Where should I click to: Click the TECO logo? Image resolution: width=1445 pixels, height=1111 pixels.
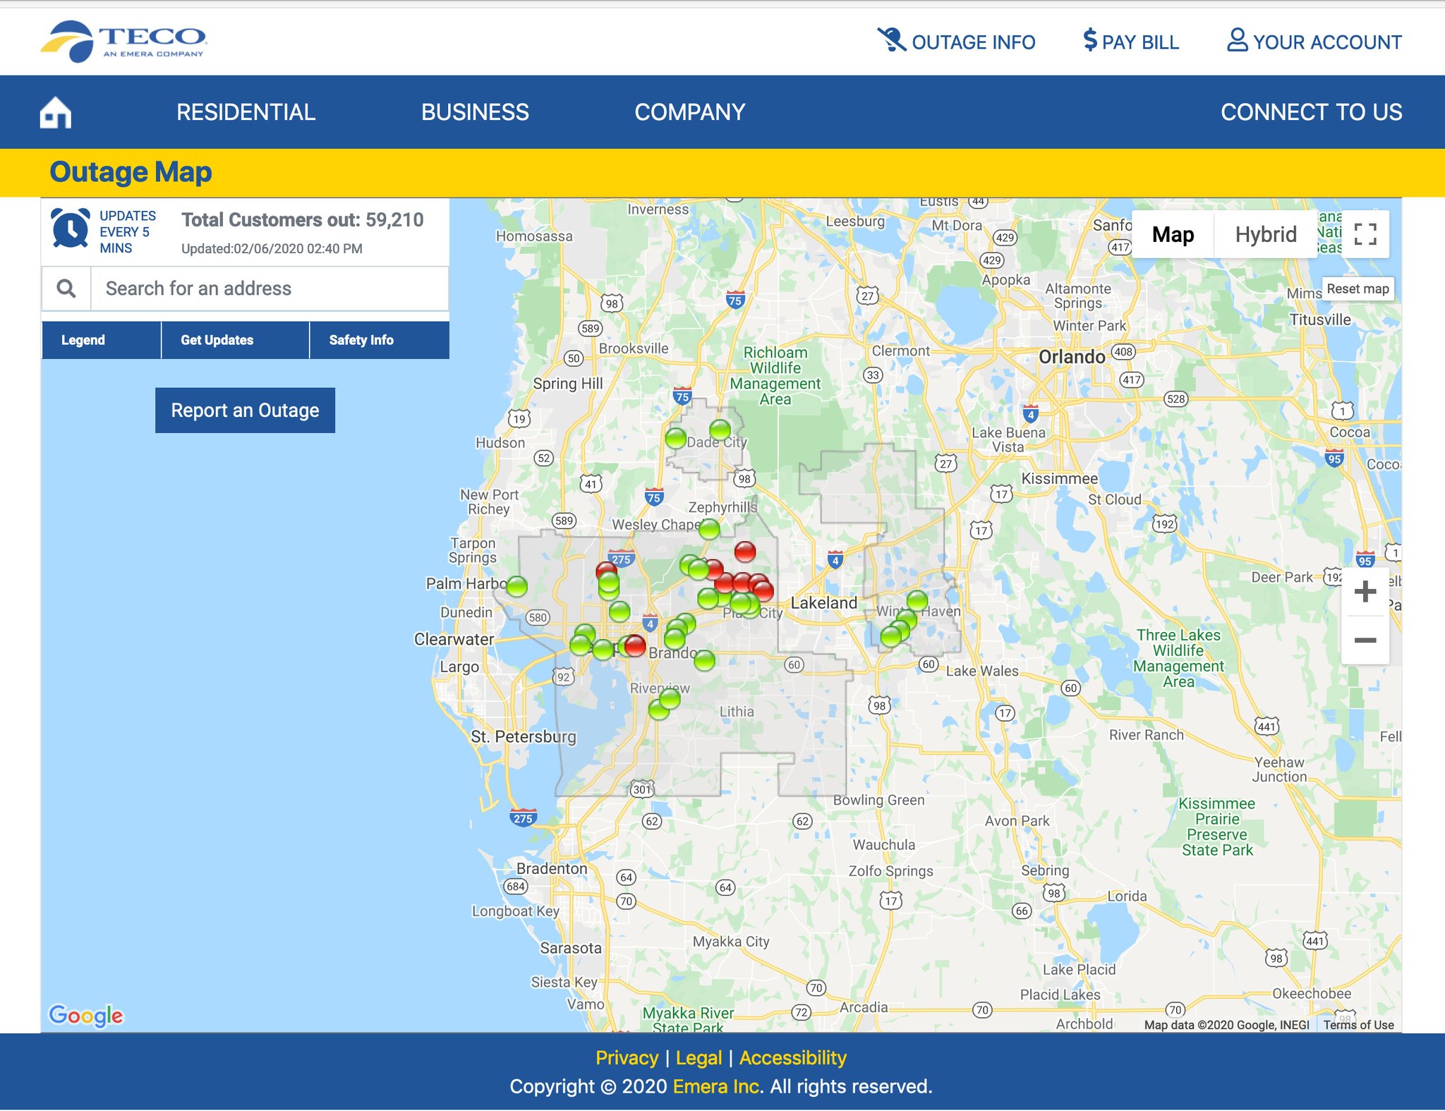point(123,42)
